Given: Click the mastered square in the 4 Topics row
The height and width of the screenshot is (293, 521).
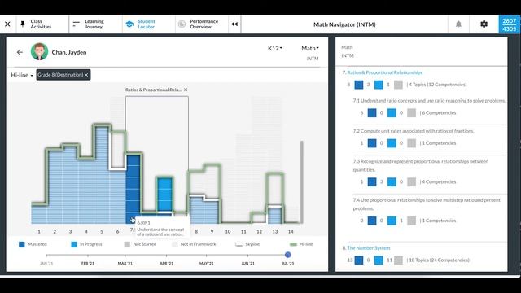Looking at the screenshot, I should [x=359, y=85].
